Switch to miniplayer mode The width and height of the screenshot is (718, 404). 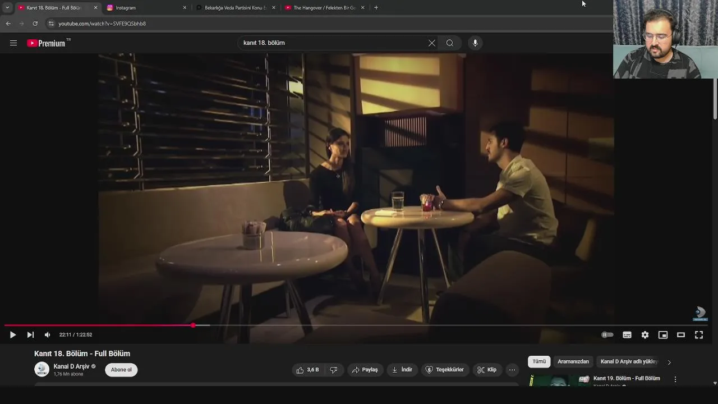point(663,335)
